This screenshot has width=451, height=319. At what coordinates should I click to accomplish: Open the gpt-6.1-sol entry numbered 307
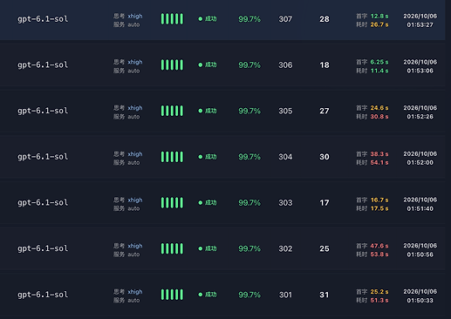tap(43, 19)
